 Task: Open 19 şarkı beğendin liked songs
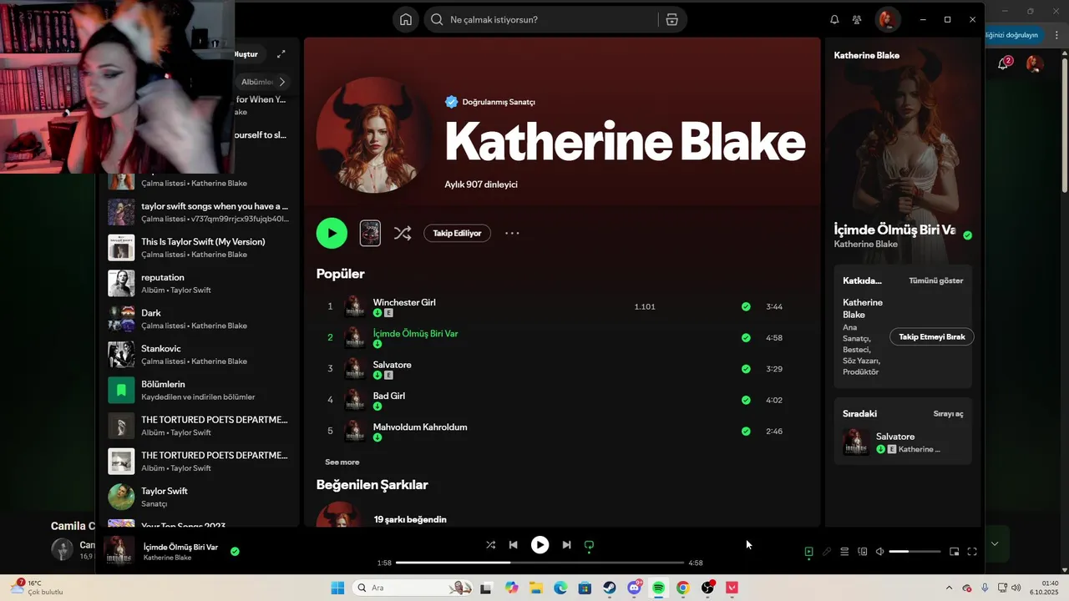click(410, 519)
